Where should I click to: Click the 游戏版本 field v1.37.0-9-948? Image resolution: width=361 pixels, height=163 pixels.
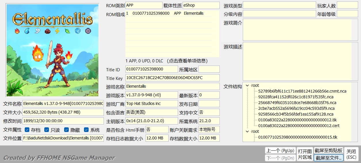point(152,95)
